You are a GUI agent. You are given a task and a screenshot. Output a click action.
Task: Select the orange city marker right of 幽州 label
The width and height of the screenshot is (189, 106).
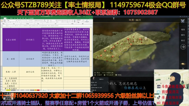pyautogui.click(x=140, y=39)
